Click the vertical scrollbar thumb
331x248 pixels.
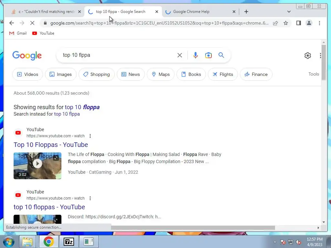(x=324, y=62)
